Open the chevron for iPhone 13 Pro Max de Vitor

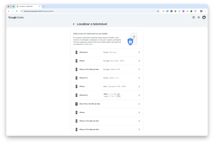(x=139, y=129)
